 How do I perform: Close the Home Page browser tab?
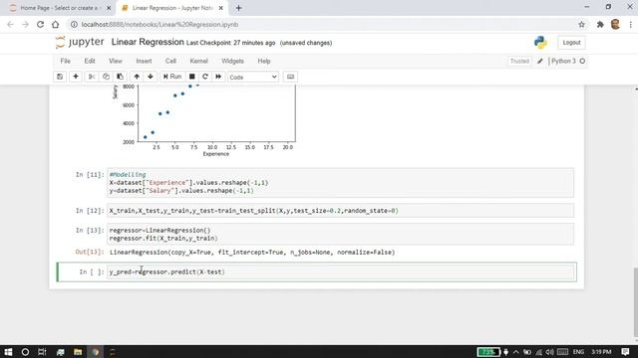tap(109, 8)
